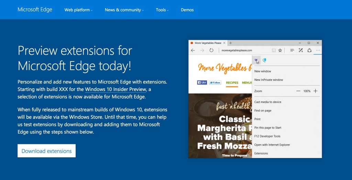This screenshot has height=180, width=352.
Task: Open the Demos page
Action: point(187,10)
